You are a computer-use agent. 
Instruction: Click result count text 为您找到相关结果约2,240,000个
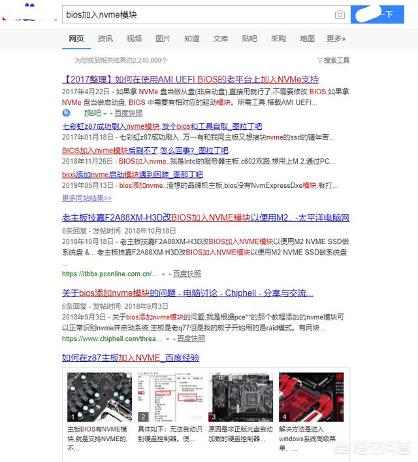pos(121,60)
